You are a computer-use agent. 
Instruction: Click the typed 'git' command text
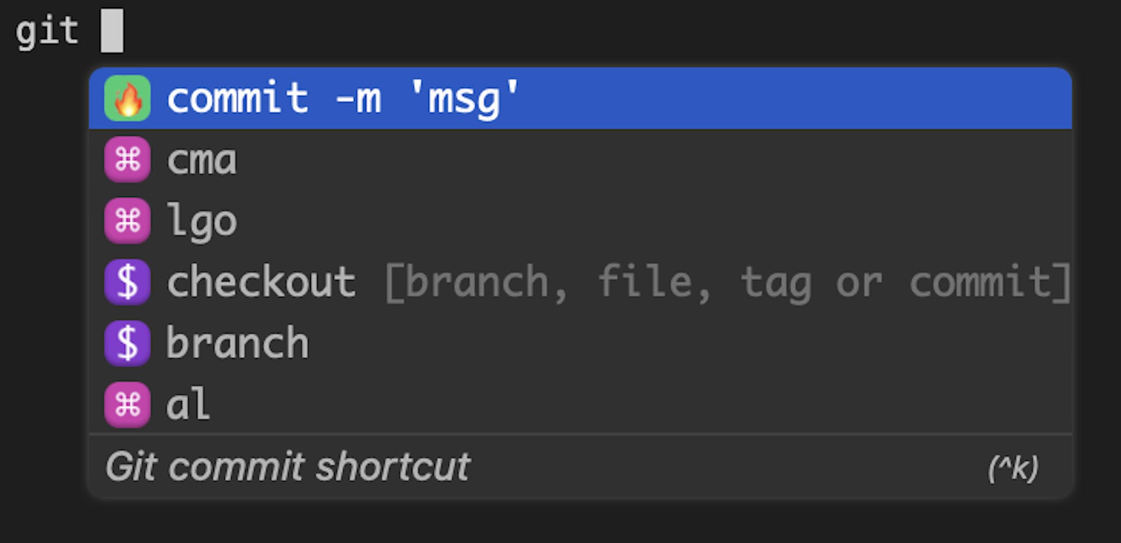coord(47,31)
